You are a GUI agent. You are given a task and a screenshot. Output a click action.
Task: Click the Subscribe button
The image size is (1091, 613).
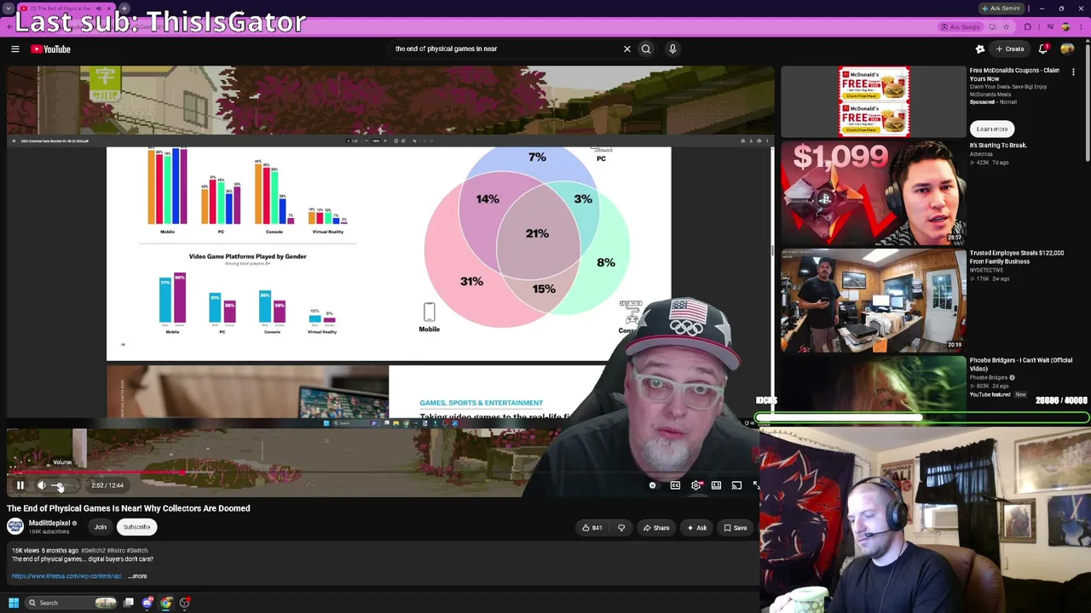point(136,527)
